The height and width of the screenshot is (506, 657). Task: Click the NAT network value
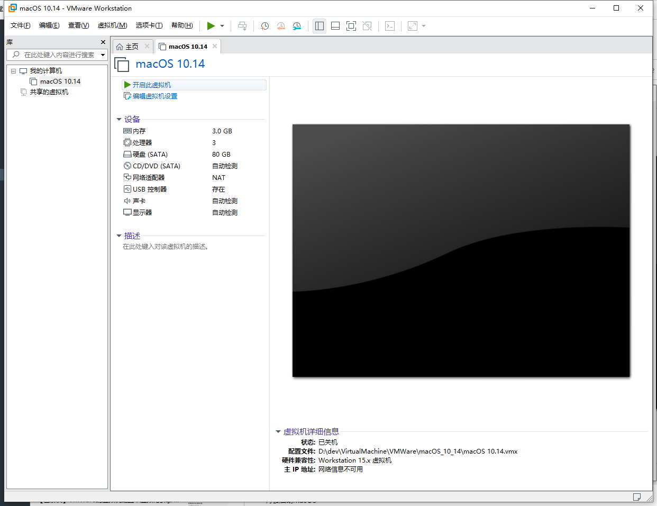pyautogui.click(x=218, y=178)
